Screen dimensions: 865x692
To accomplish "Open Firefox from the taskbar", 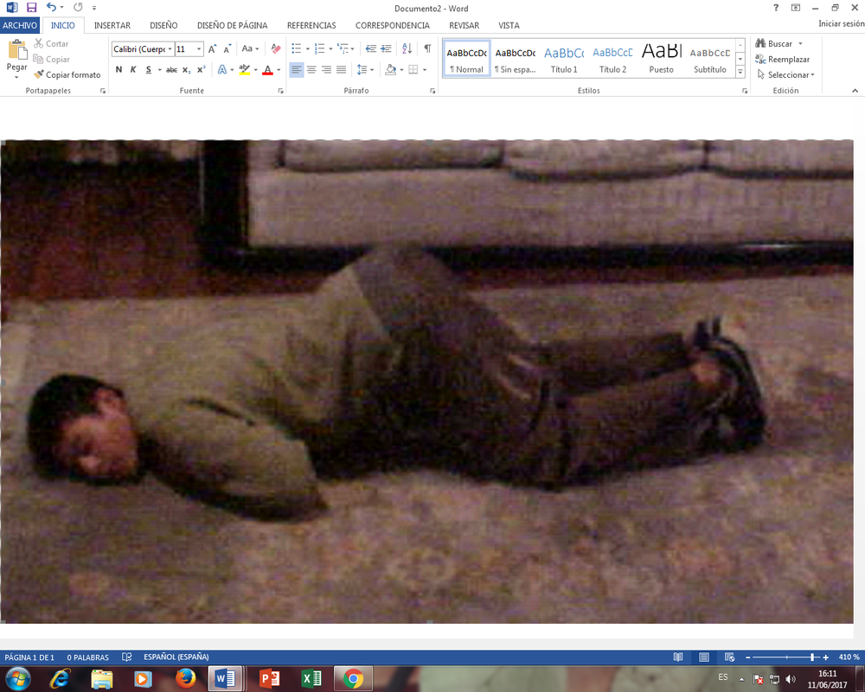I will click(x=185, y=679).
